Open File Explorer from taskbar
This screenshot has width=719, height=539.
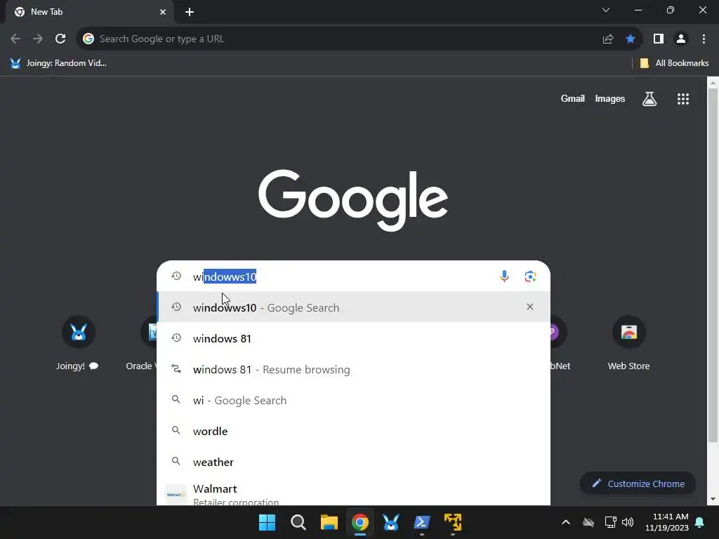[x=329, y=522]
